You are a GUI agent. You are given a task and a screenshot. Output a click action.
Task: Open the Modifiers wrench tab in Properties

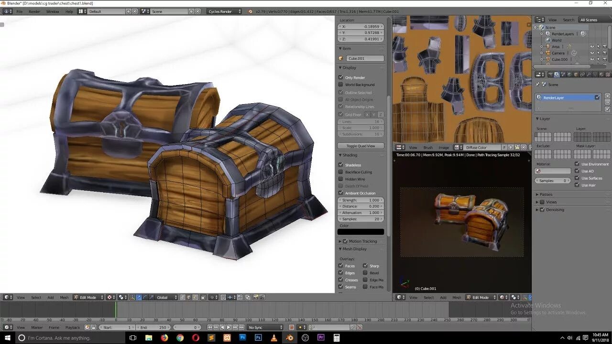tap(588, 75)
